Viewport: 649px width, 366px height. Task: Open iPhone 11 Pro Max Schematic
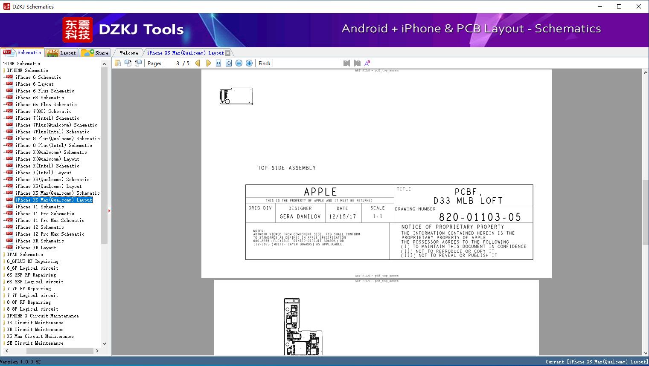click(50, 220)
